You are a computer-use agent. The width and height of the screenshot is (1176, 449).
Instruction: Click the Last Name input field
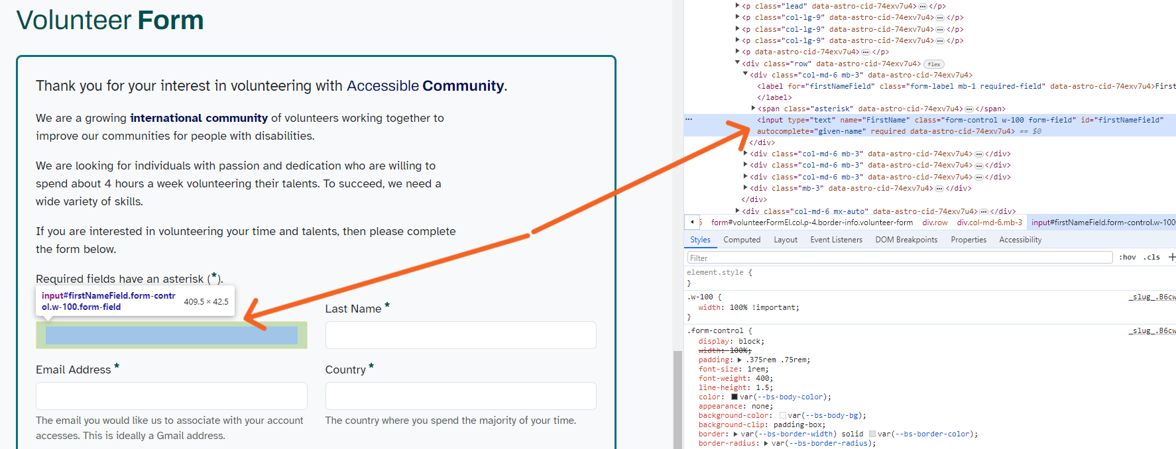click(x=461, y=335)
